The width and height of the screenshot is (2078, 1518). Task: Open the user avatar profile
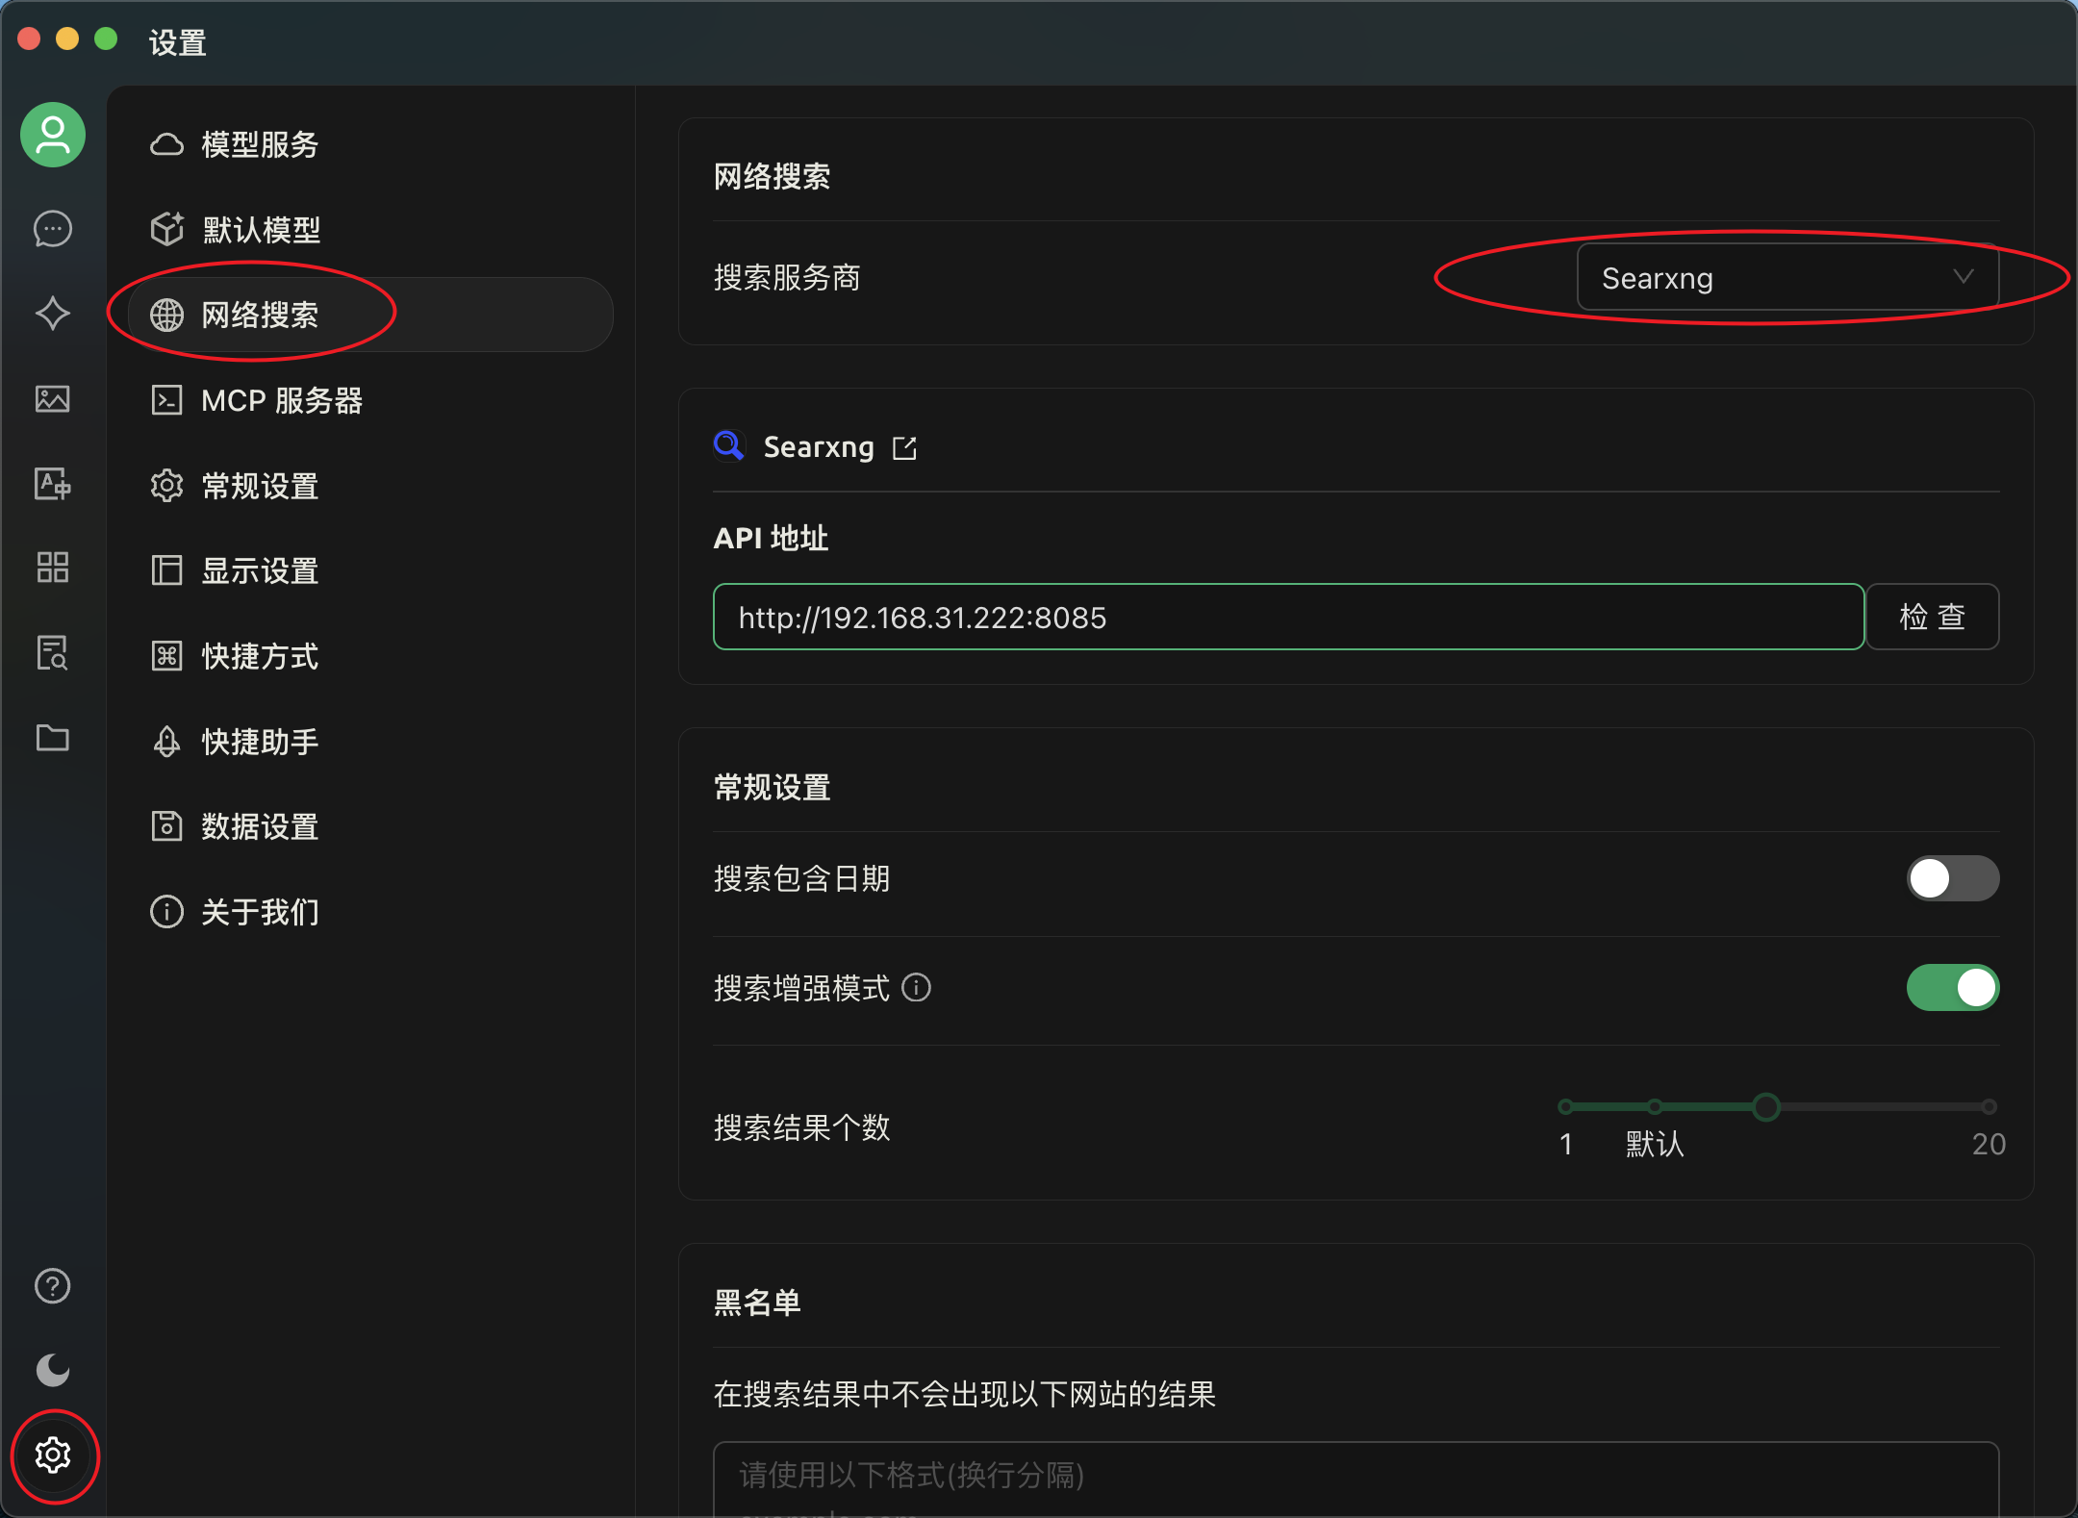pyautogui.click(x=53, y=135)
